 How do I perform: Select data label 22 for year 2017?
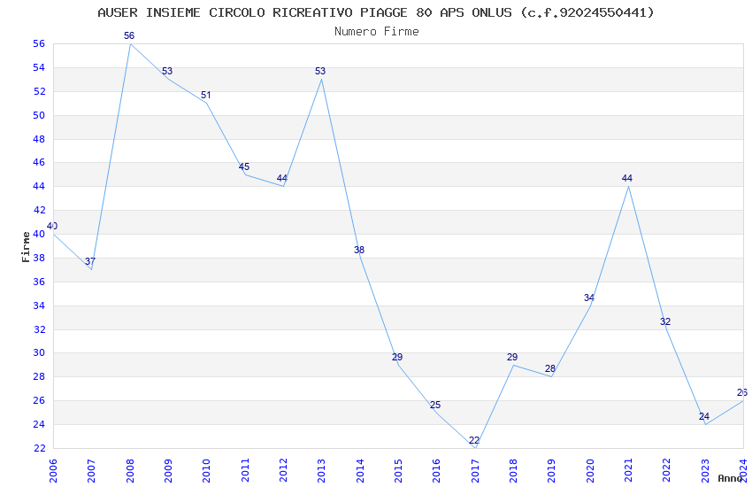pyautogui.click(x=474, y=440)
